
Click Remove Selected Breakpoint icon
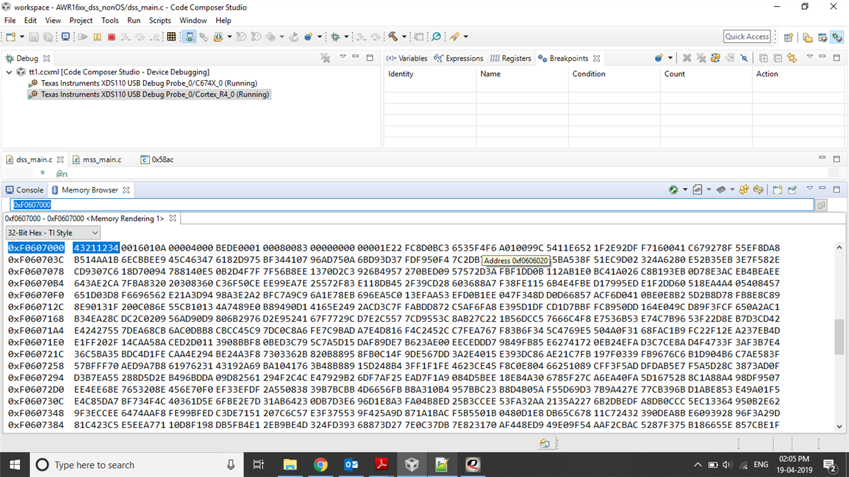click(687, 58)
